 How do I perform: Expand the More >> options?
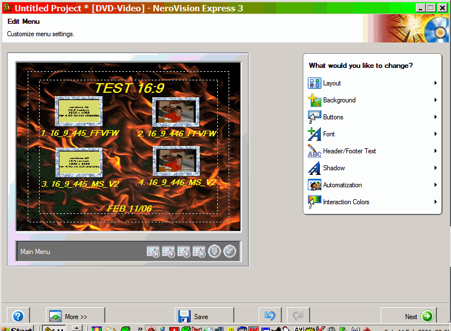pyautogui.click(x=68, y=316)
